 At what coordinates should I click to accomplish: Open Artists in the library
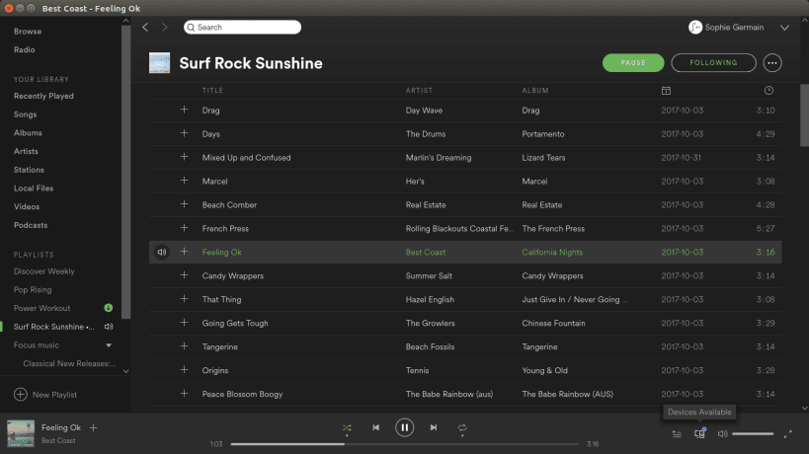point(26,152)
